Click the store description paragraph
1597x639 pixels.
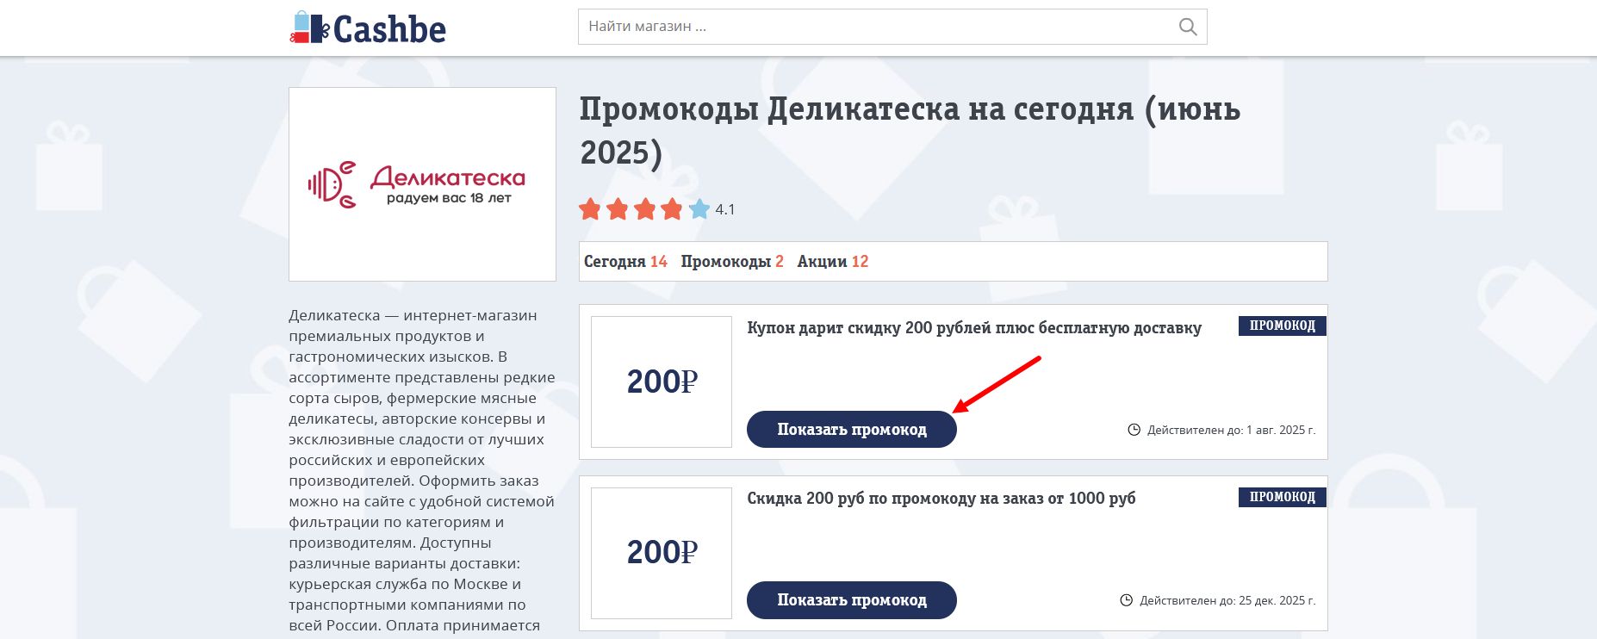[x=422, y=470]
